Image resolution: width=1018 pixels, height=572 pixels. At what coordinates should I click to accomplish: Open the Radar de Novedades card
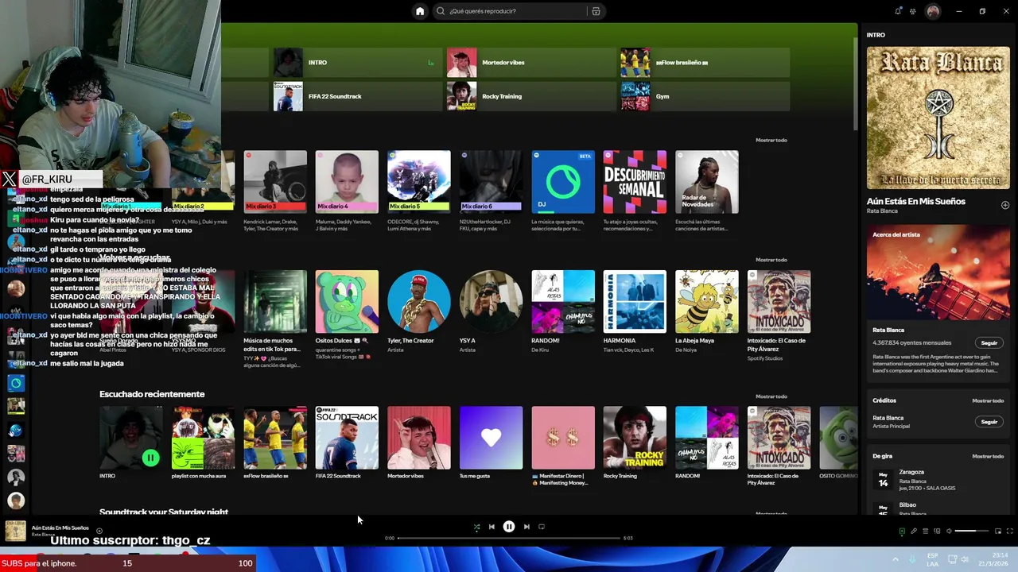pos(707,191)
